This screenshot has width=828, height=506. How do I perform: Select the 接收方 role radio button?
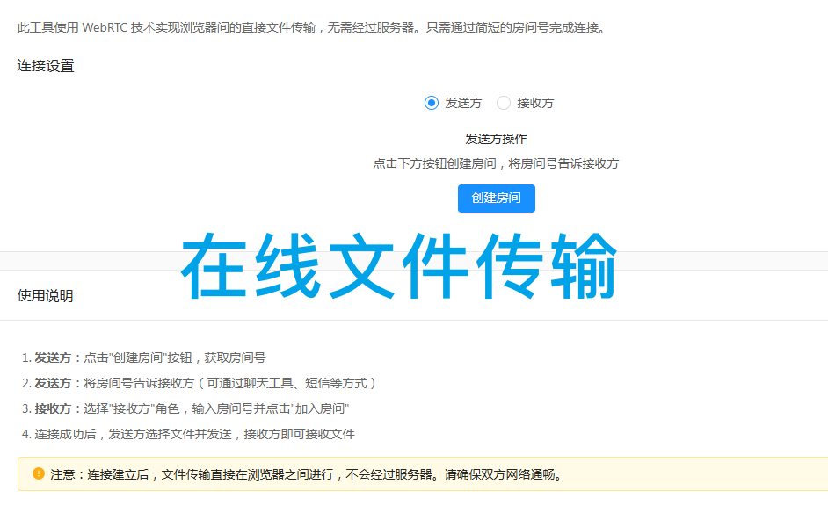point(529,103)
